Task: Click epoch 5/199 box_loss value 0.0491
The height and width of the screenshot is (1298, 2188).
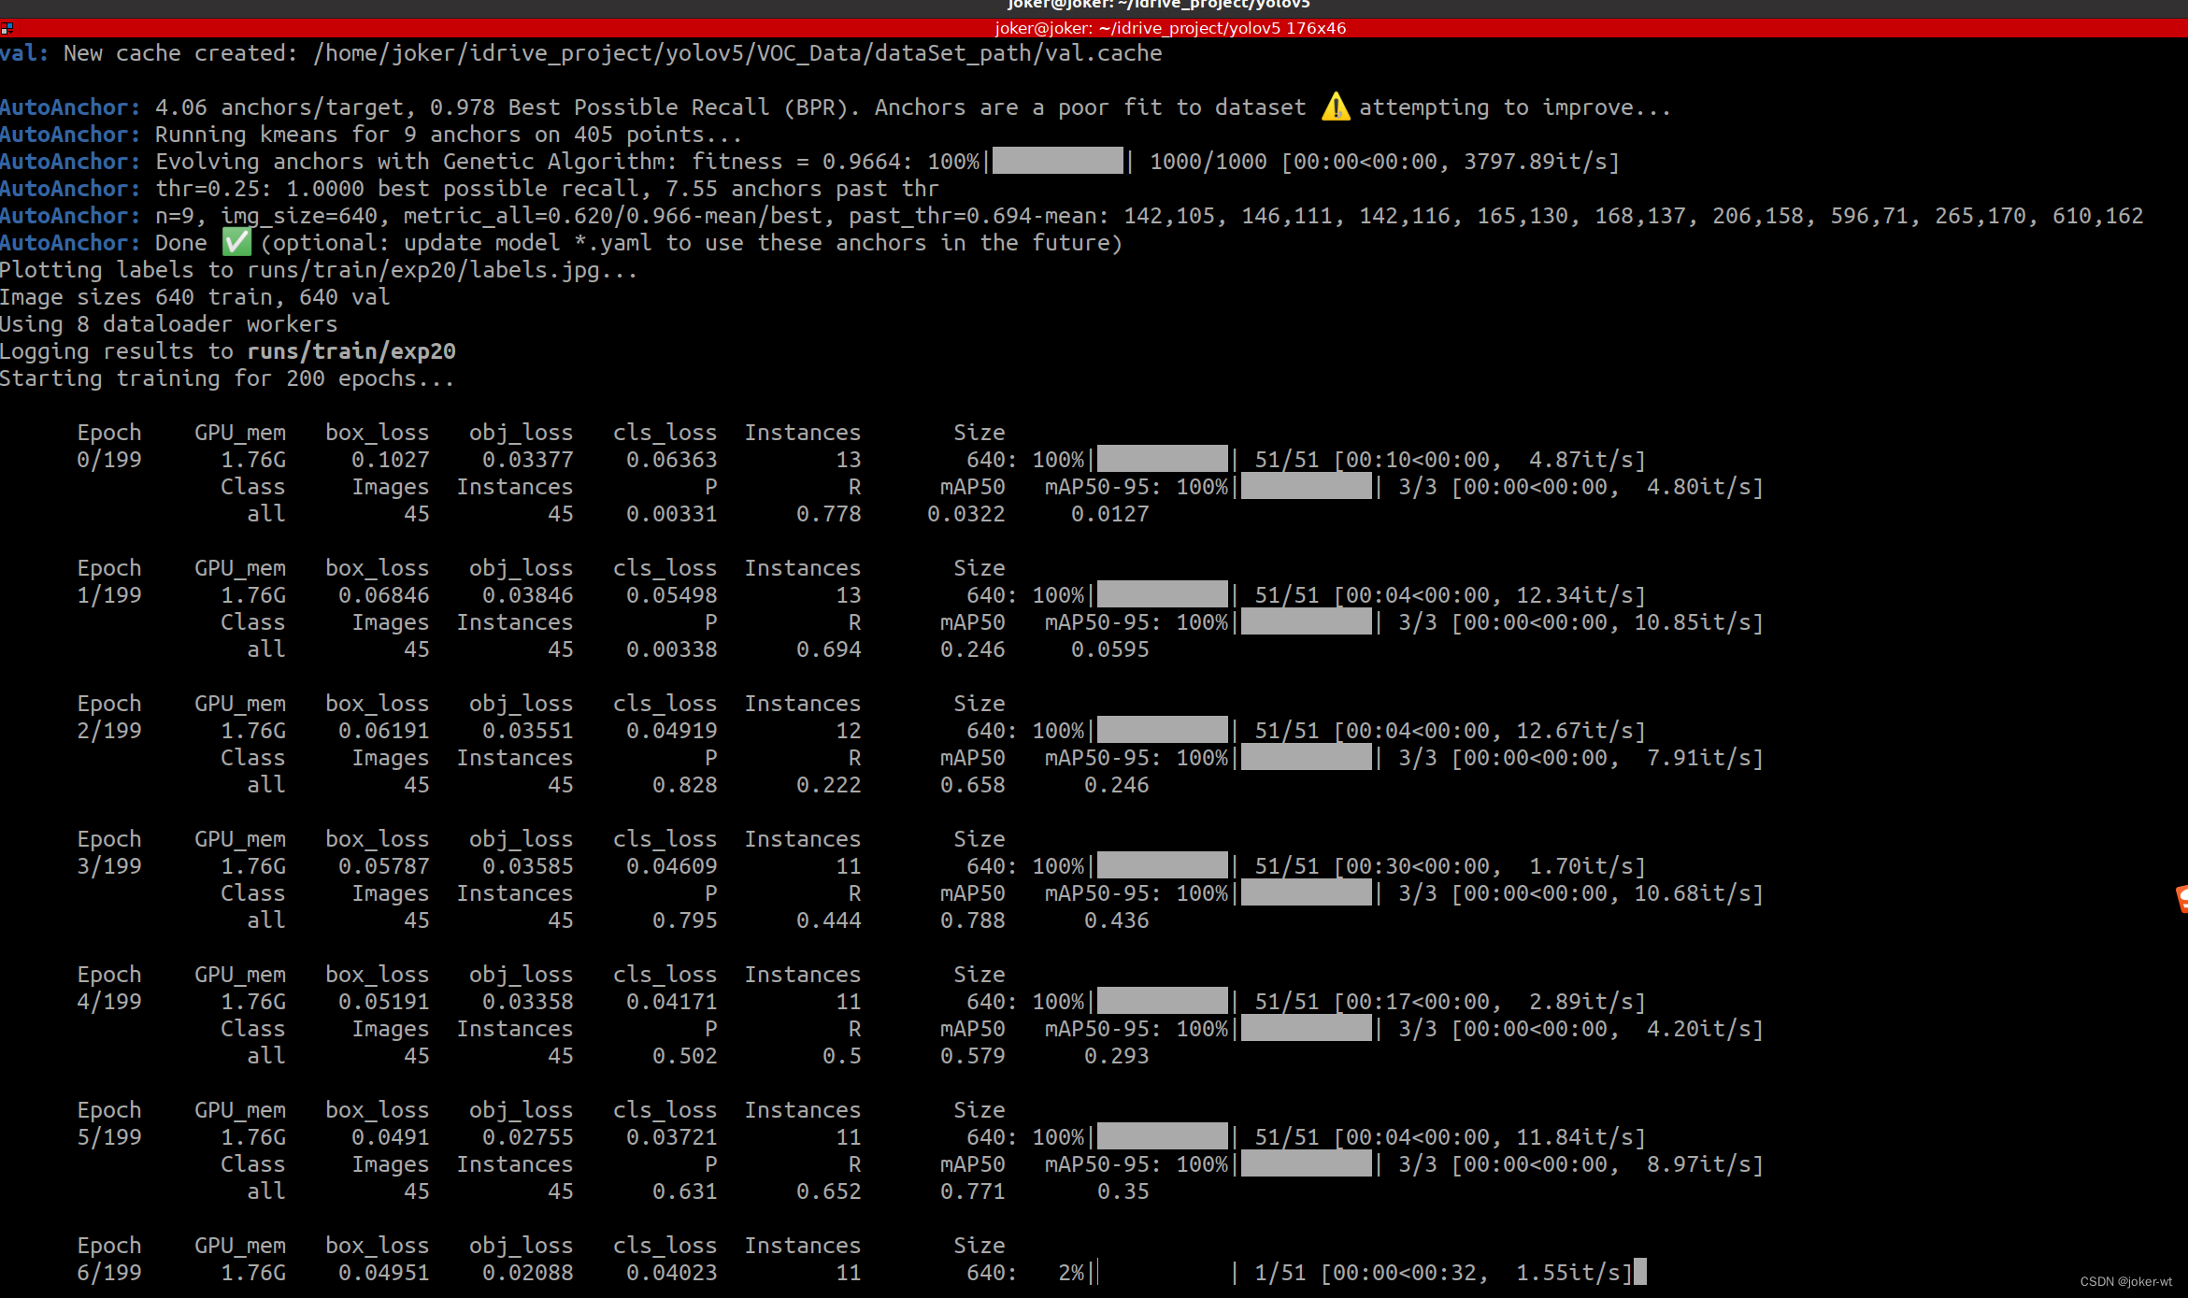Action: tap(390, 1137)
